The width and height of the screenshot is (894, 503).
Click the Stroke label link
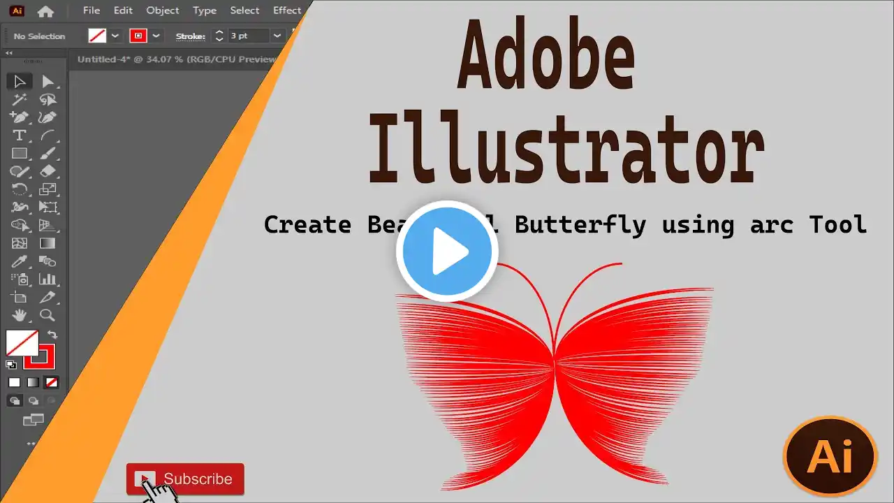tap(190, 36)
